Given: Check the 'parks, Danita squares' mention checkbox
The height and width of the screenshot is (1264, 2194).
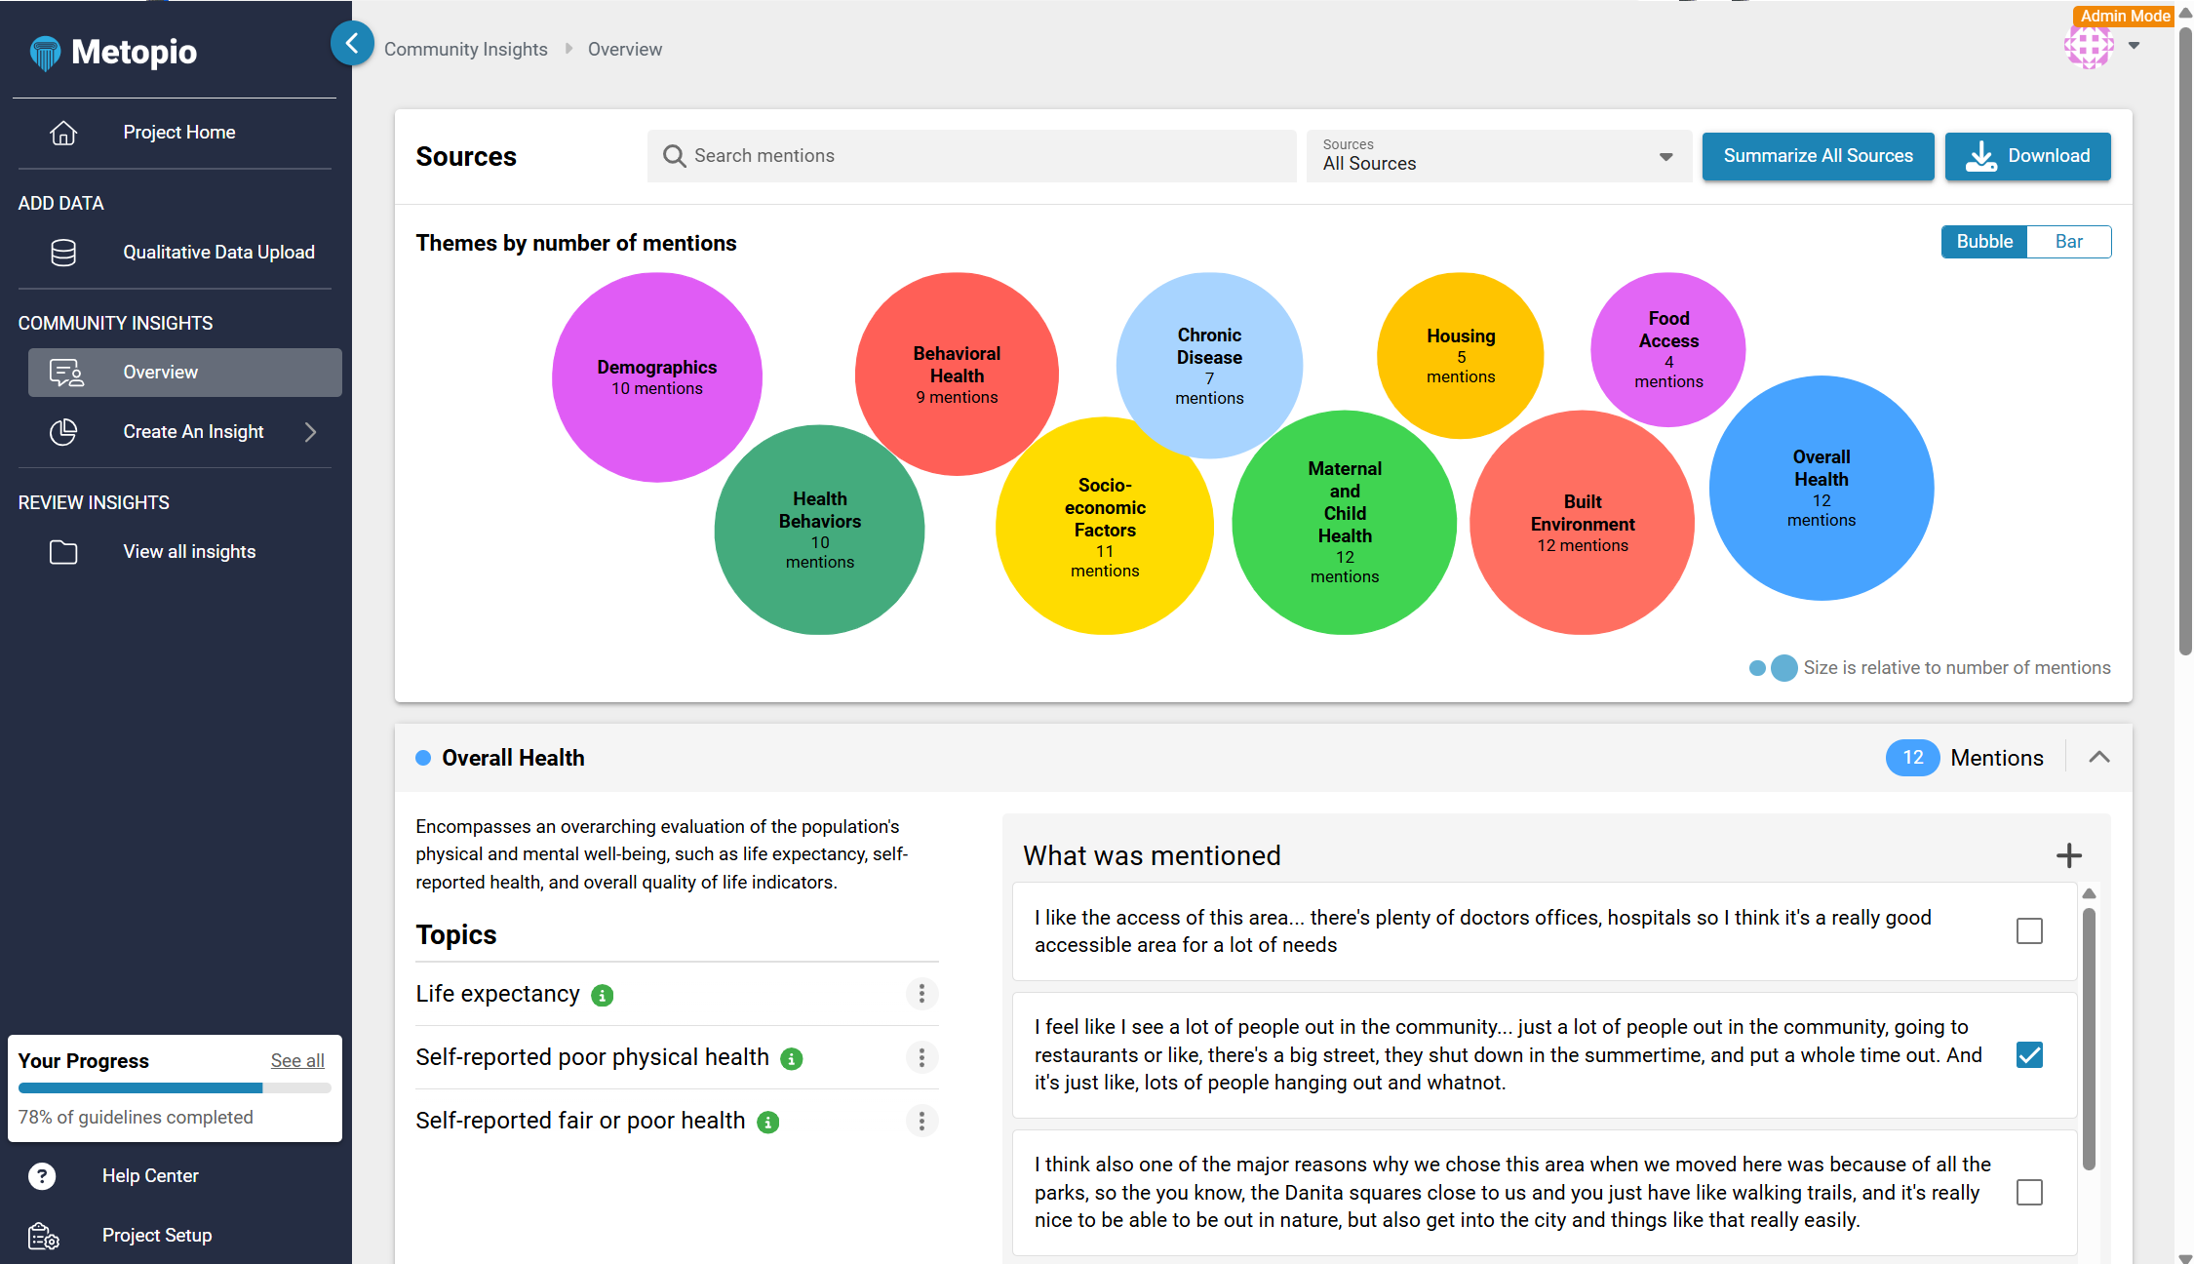Looking at the screenshot, I should pos(2029,1193).
